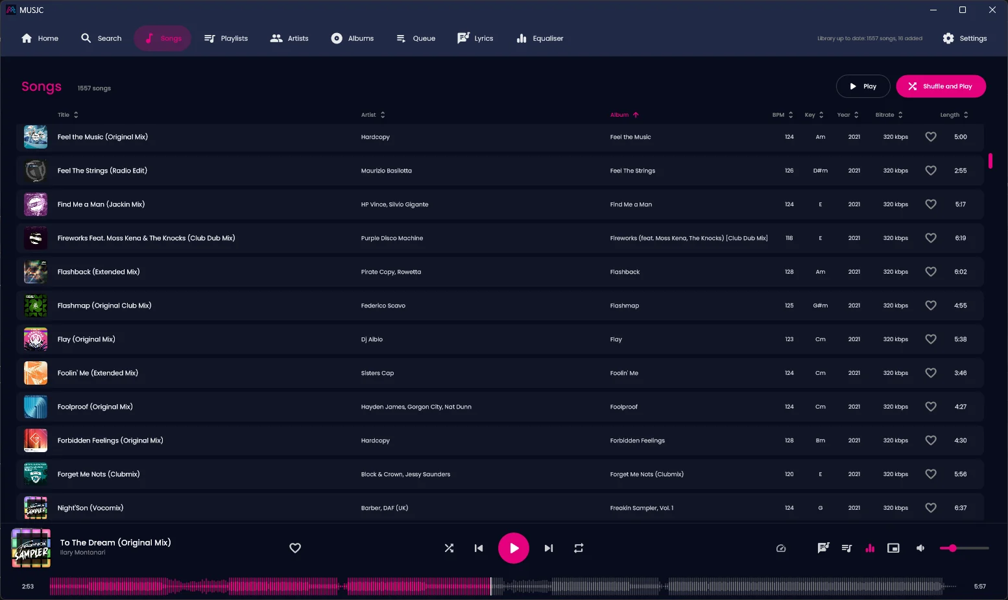Sort songs by the Title column
The width and height of the screenshot is (1008, 600).
68,115
